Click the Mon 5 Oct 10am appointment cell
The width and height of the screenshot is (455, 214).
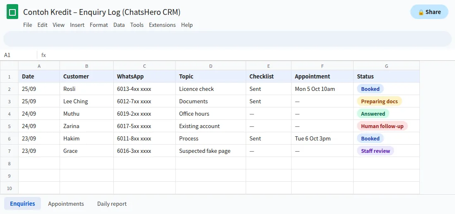322,89
